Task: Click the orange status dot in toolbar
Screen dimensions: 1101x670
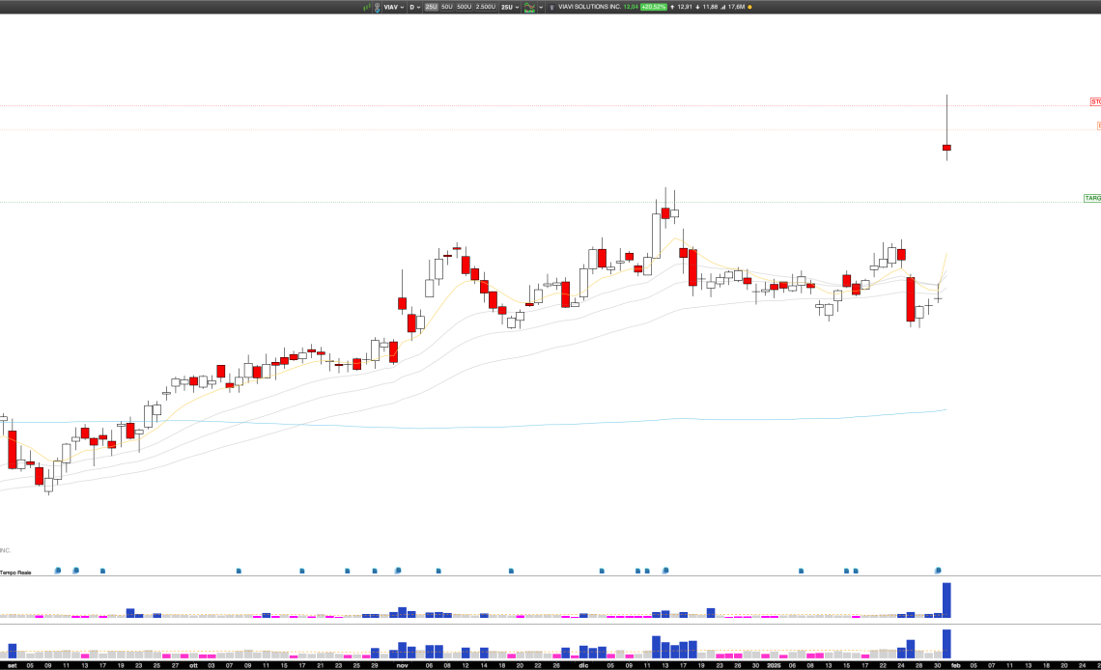Action: 750,7
